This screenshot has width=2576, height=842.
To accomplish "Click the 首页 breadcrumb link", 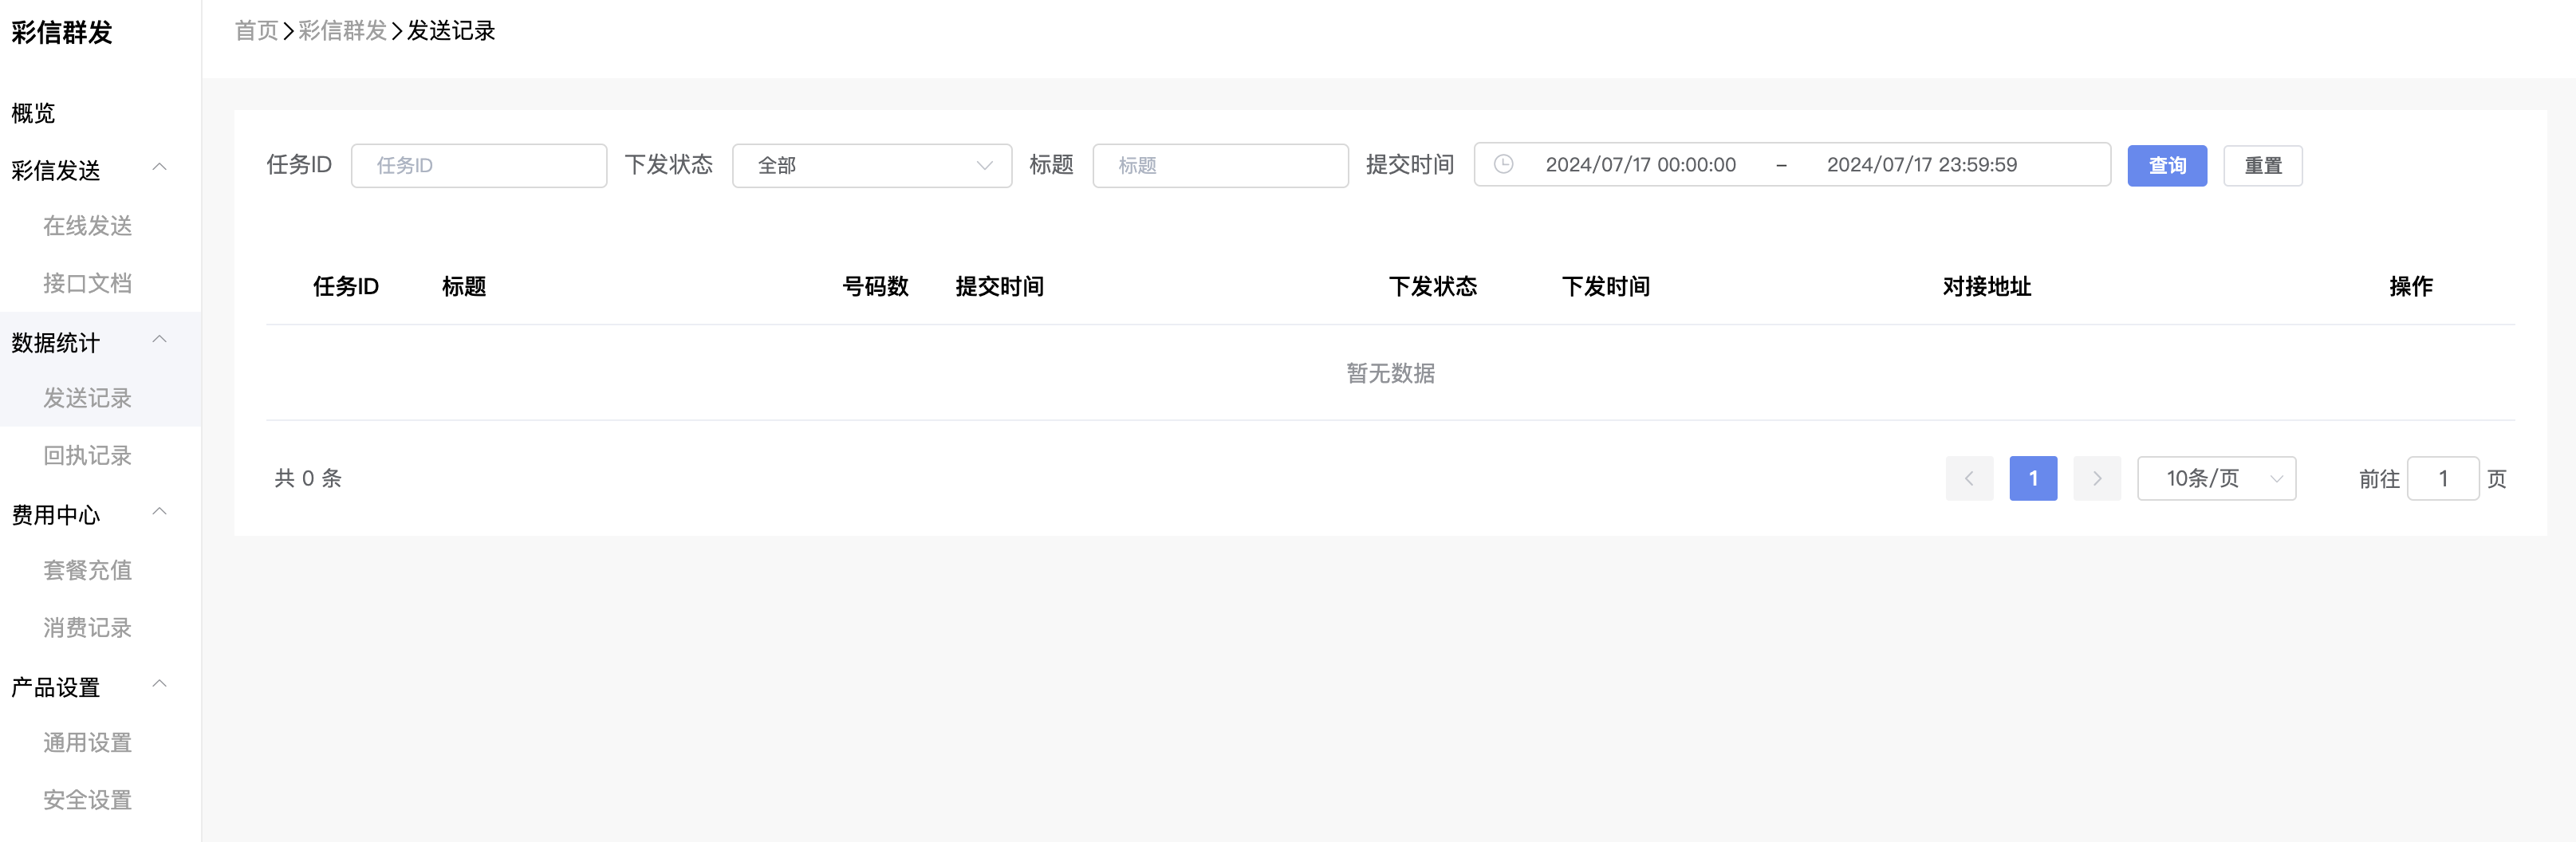I will coord(256,31).
